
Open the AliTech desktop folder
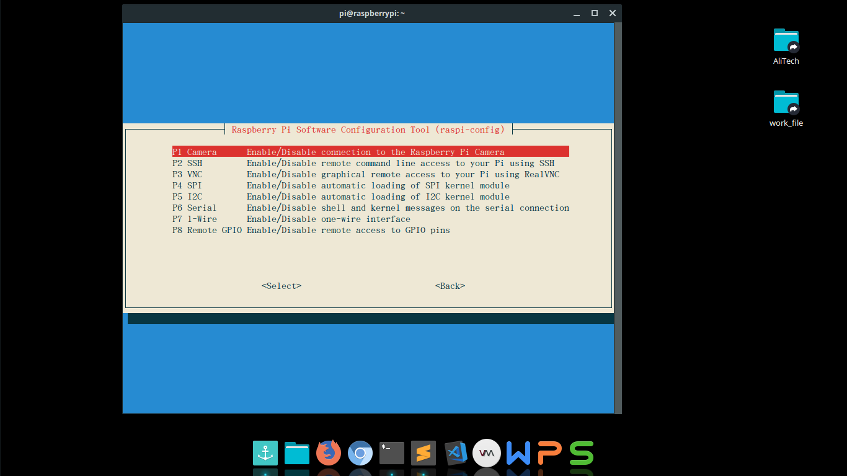coord(786,46)
